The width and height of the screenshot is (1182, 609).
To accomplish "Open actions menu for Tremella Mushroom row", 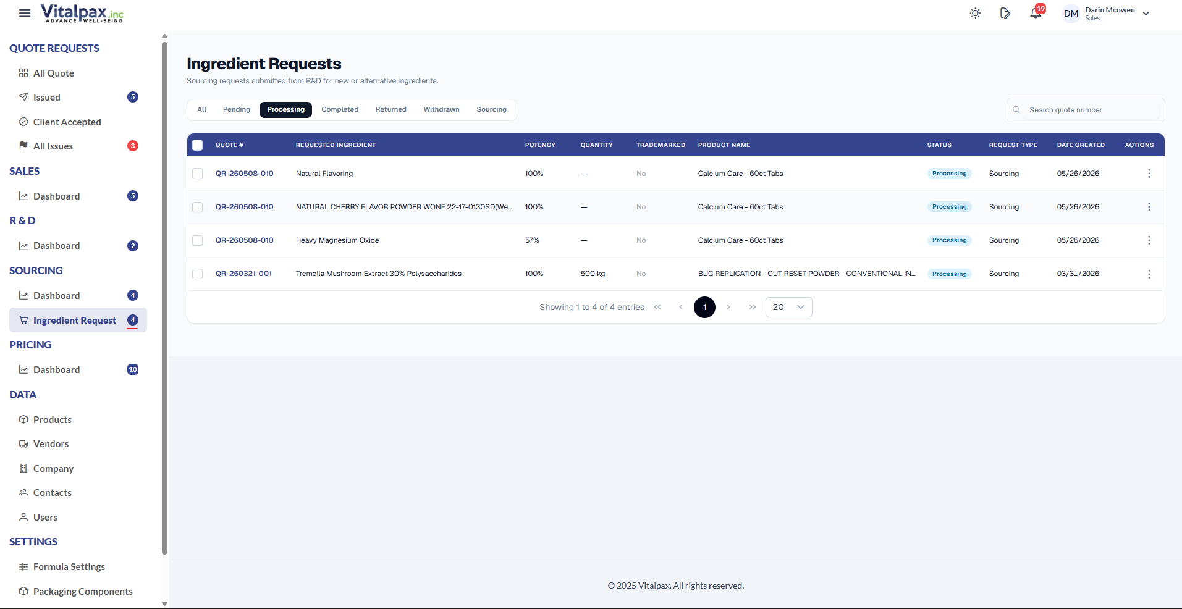I will coord(1149,274).
